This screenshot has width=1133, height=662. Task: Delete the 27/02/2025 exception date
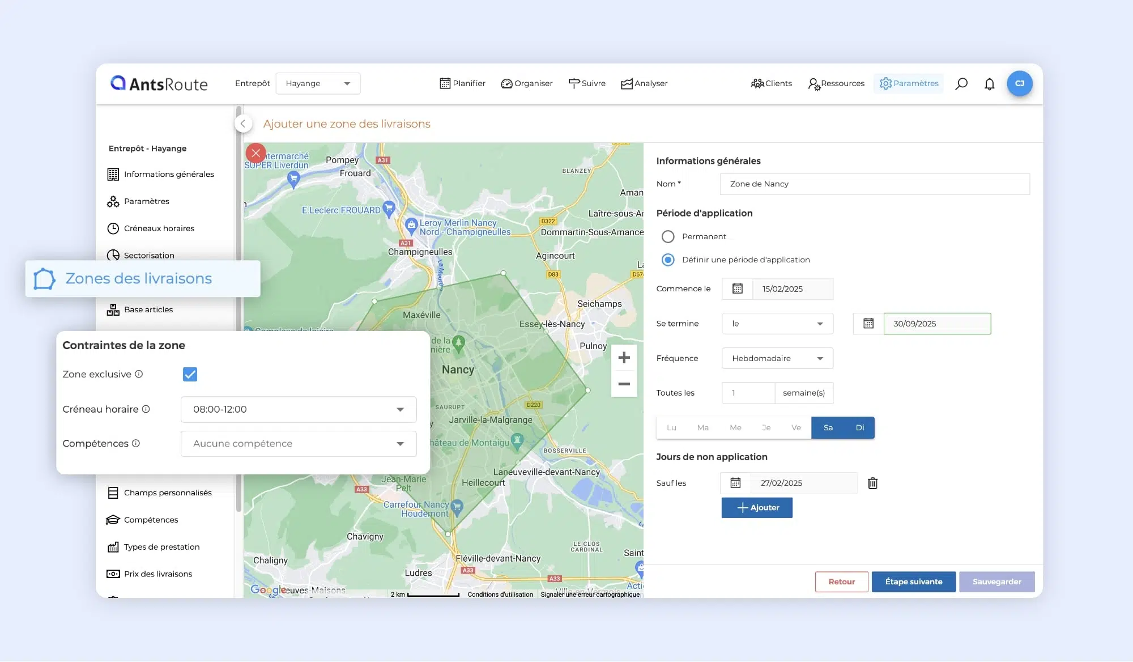(x=872, y=483)
